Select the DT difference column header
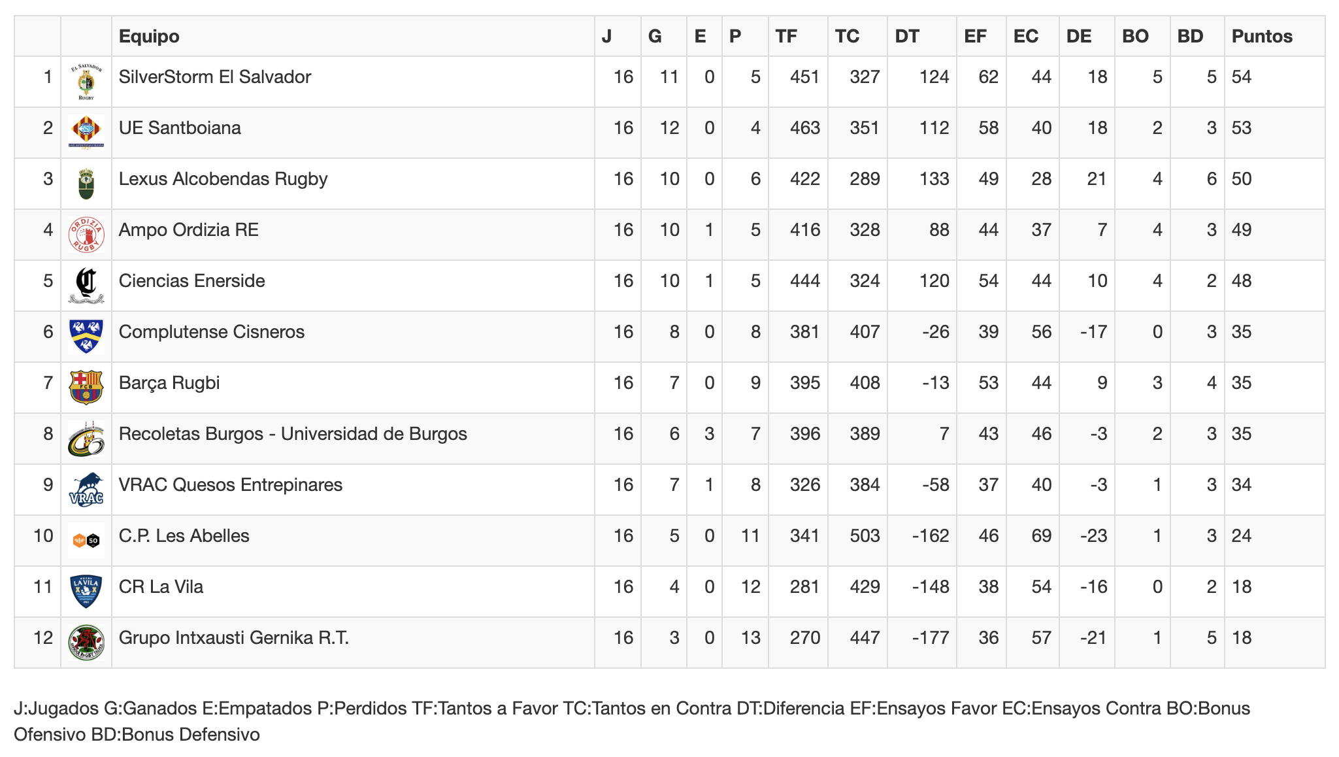 [x=907, y=36]
